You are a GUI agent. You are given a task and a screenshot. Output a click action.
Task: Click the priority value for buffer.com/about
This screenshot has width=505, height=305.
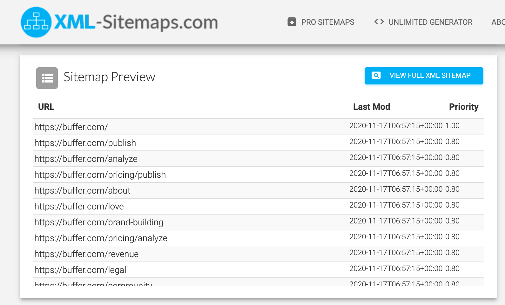452,189
